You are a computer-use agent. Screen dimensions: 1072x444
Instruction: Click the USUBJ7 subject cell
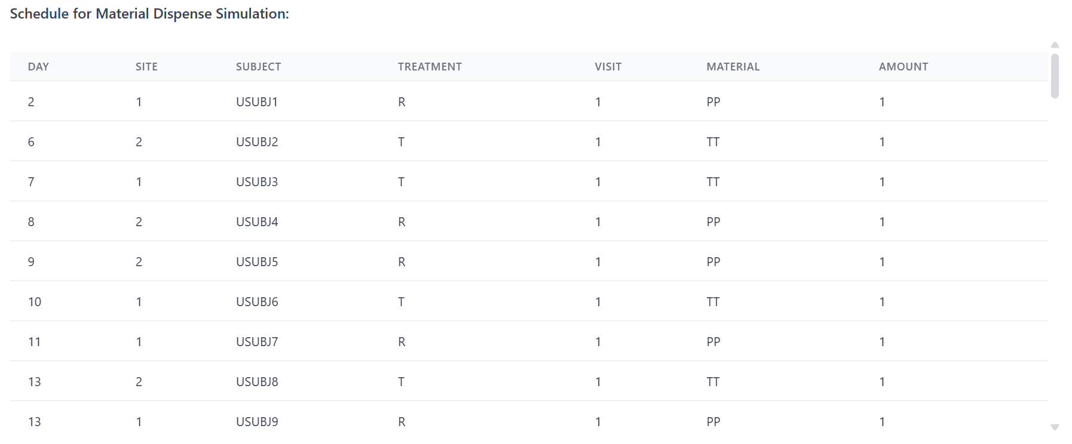point(257,342)
